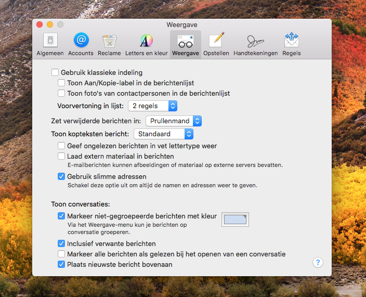The width and height of the screenshot is (366, 297).
Task: Select the Weergave glasses icon
Action: click(x=186, y=44)
